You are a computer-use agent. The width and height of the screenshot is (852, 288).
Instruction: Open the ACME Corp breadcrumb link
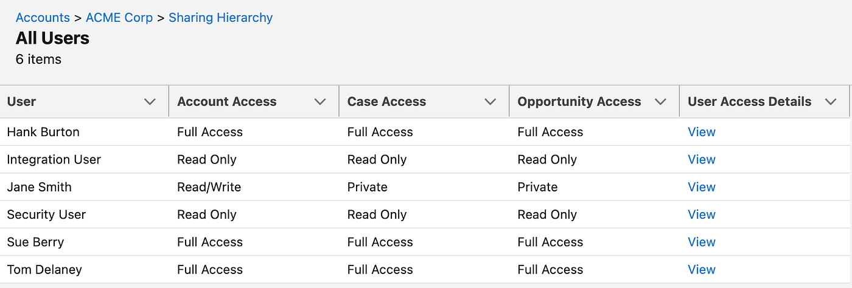[119, 18]
